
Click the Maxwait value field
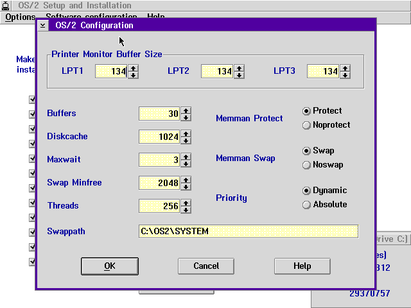point(159,160)
